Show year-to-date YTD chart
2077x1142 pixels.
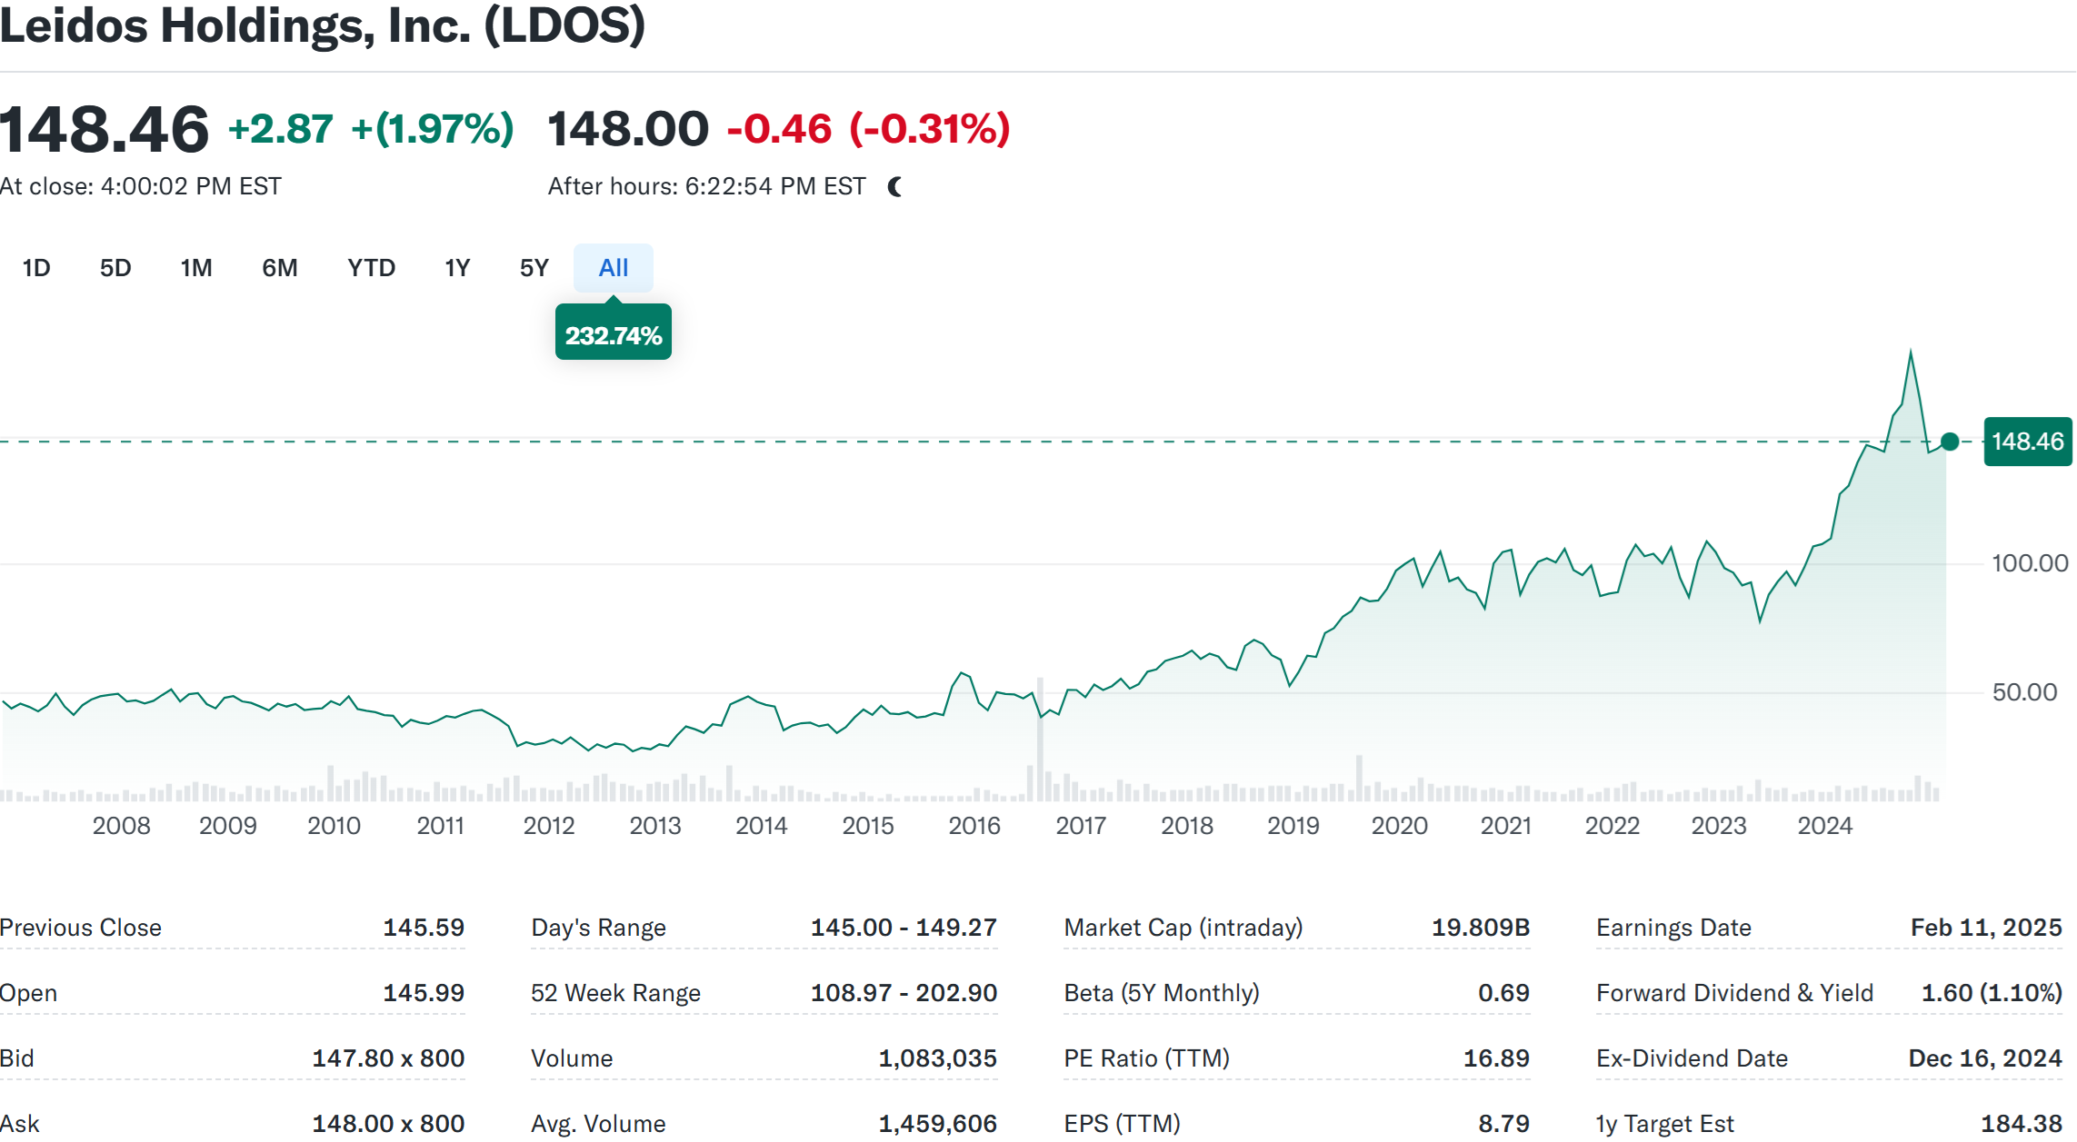point(371,268)
